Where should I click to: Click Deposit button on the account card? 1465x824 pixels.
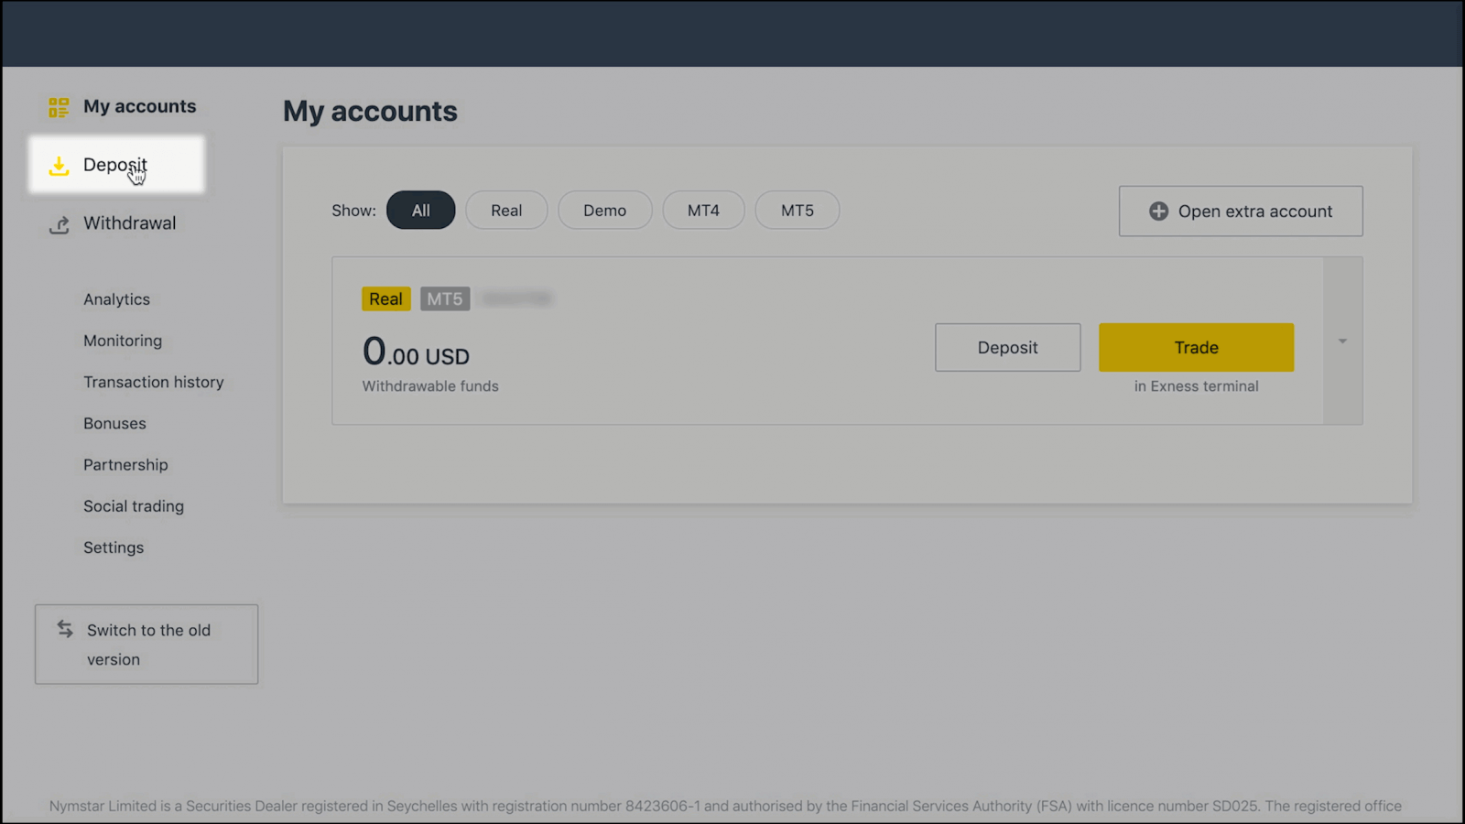pyautogui.click(x=1007, y=348)
